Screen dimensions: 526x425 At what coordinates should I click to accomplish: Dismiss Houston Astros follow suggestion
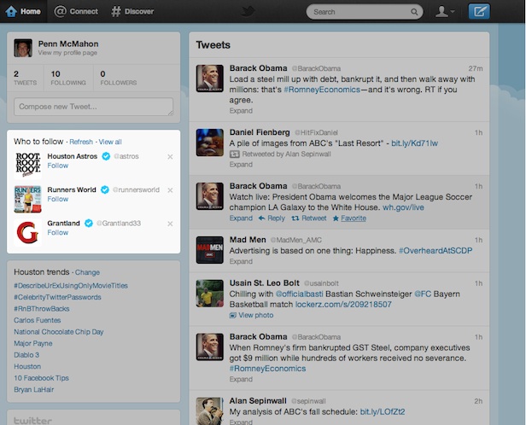170,156
